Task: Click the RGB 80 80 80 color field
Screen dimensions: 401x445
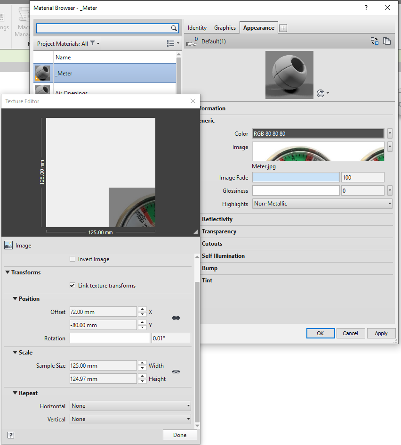Action: click(318, 133)
